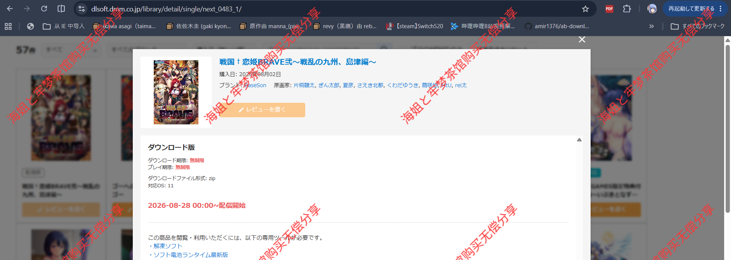This screenshot has height=260, width=731.
Task: Open 【steam】Switch520 bookmark
Action: pyautogui.click(x=414, y=26)
